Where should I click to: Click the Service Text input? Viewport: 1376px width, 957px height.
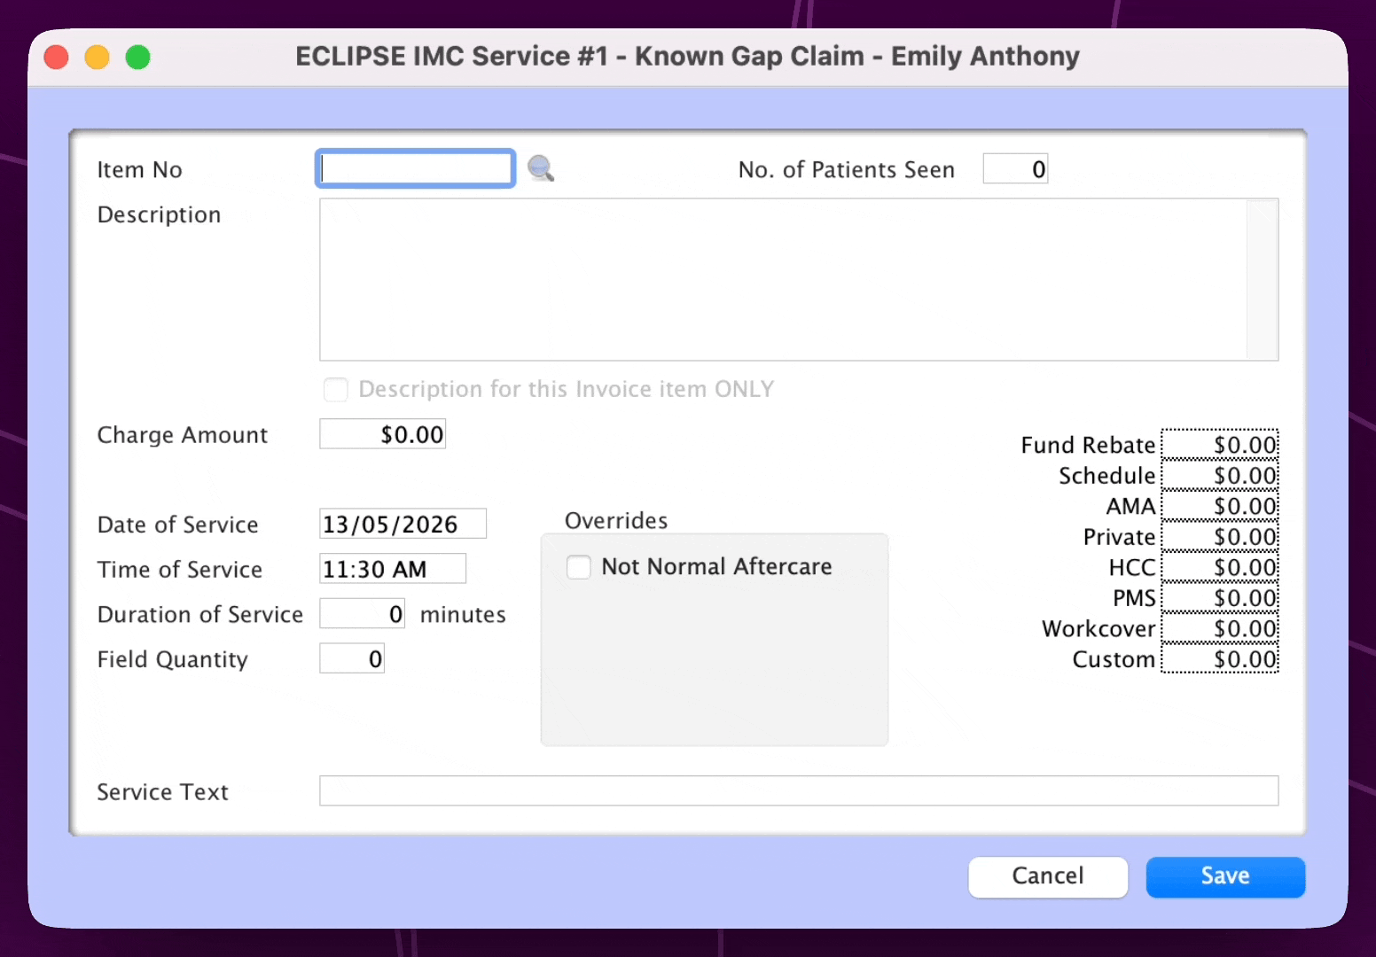(x=799, y=790)
